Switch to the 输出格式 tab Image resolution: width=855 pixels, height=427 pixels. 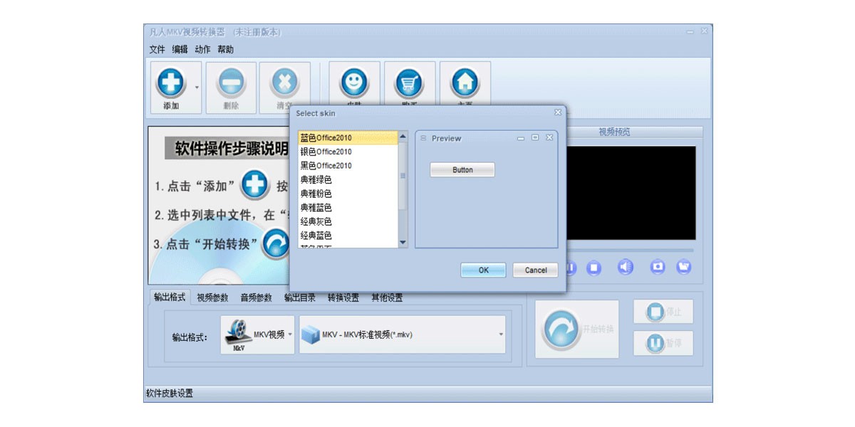click(x=170, y=297)
